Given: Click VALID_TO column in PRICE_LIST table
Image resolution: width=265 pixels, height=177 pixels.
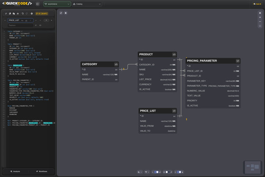Looking at the screenshot, I should [x=158, y=131].
